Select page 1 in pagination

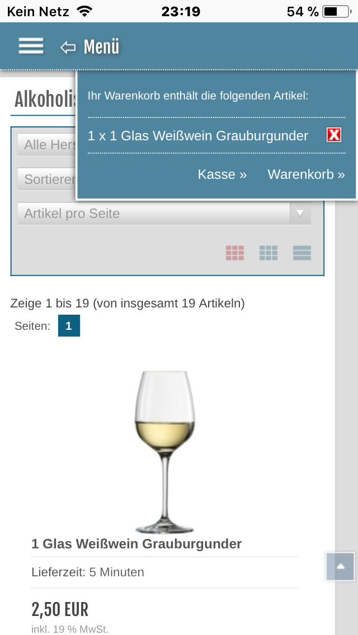coord(69,325)
